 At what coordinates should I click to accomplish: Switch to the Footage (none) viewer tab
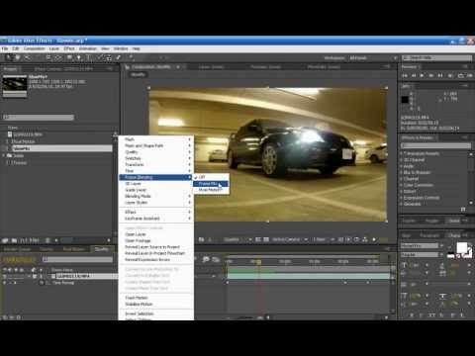pos(266,67)
